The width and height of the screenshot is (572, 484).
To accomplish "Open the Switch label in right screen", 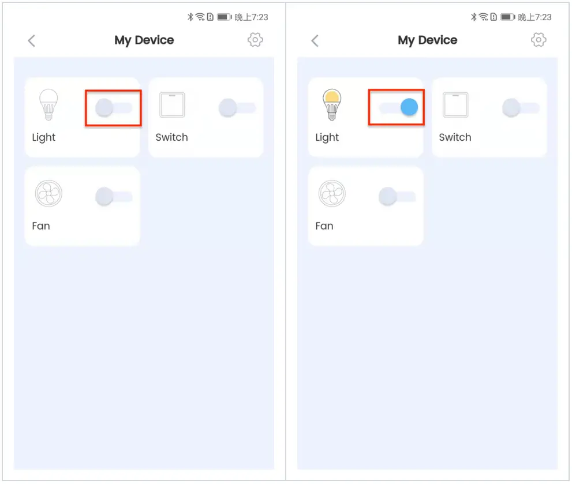I will point(455,137).
